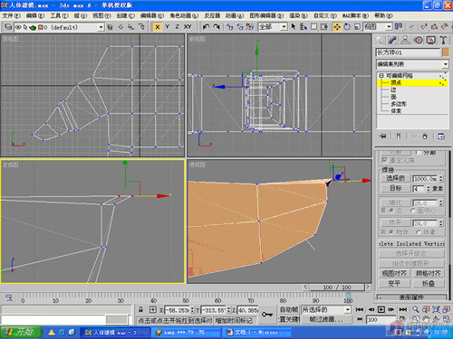This screenshot has height=339, width=453.
Task: Click the object color swatch beside 长方体01
Action: click(x=446, y=52)
